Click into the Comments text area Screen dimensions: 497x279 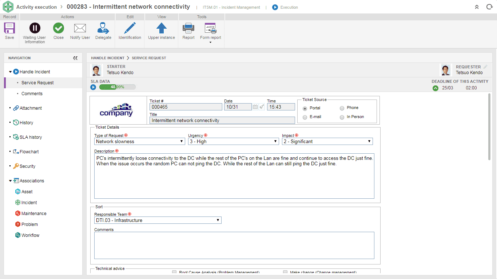click(x=234, y=245)
